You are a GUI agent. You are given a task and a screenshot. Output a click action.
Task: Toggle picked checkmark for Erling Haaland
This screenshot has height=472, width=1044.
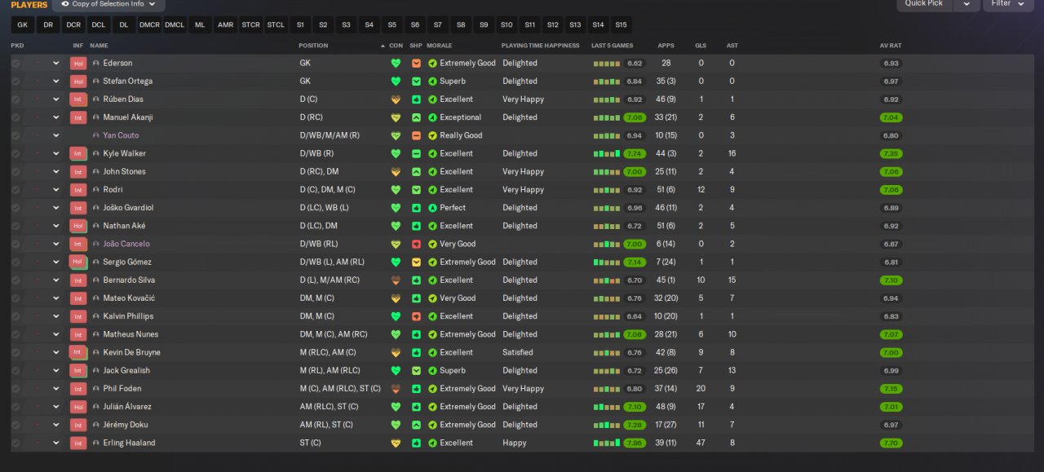15,443
